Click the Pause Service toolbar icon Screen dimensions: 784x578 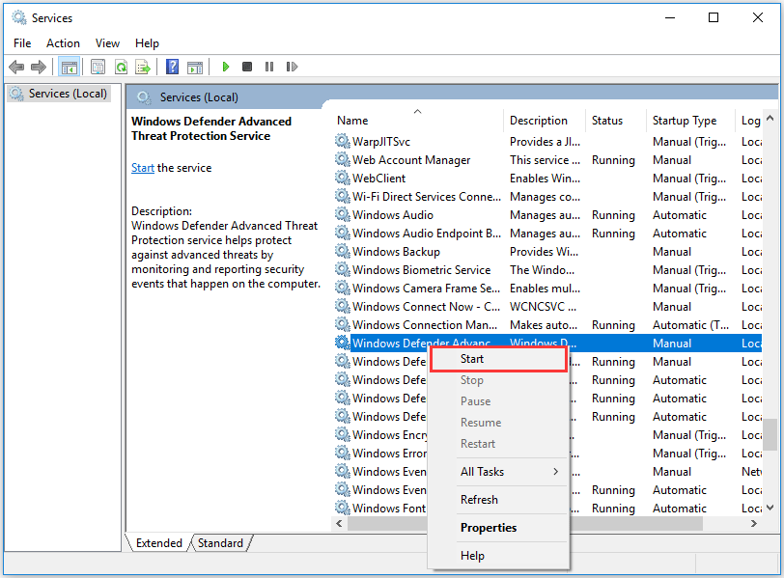pyautogui.click(x=268, y=67)
